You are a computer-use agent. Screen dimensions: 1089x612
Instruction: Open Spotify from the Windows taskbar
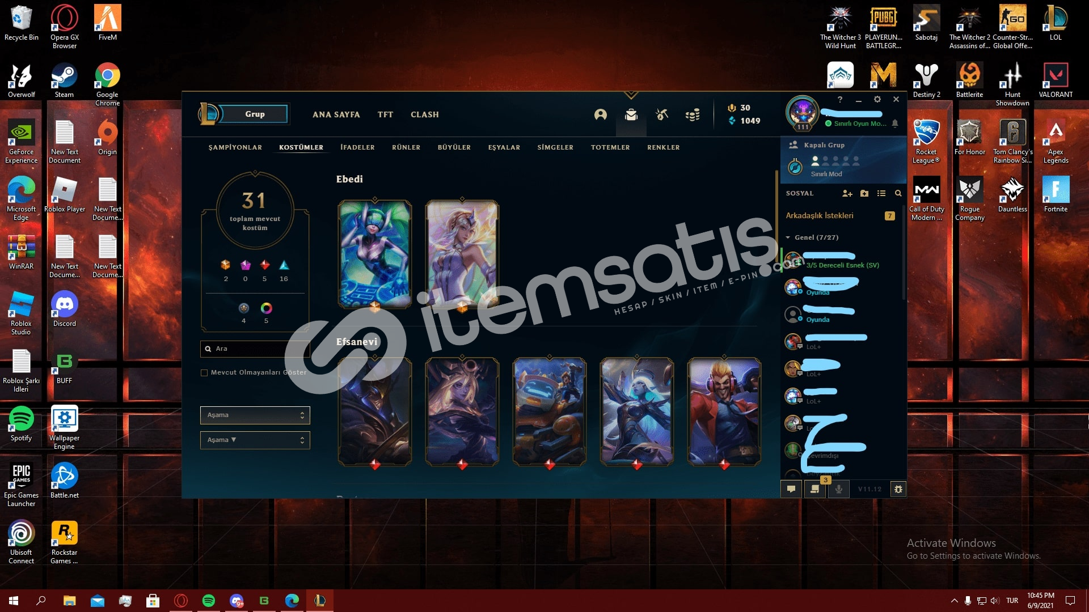[x=209, y=601]
